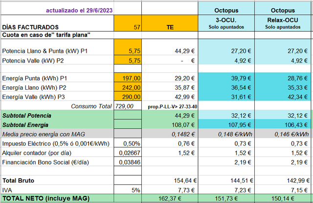Viewport: 313px width, 203px height.
Task: Click the Subtotal Potencia row label
Action: tap(57, 115)
